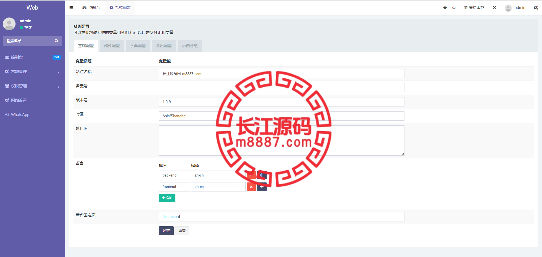
Task: Click the 语言 row label
Action: click(80, 163)
